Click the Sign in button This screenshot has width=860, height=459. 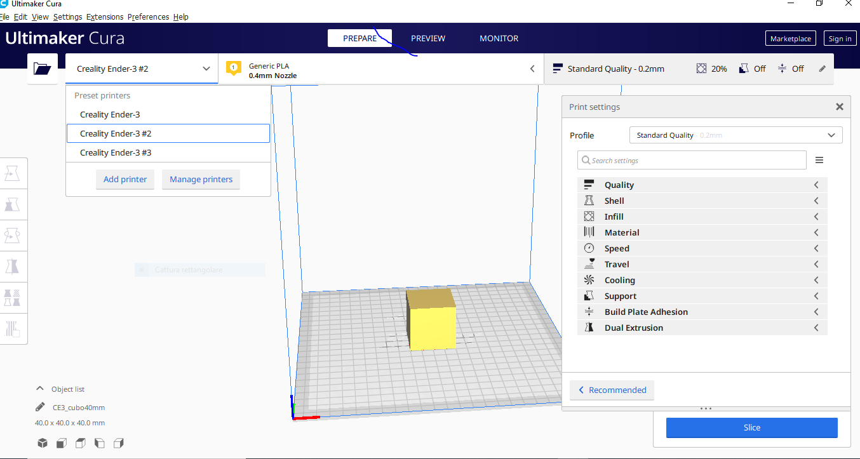pos(840,39)
